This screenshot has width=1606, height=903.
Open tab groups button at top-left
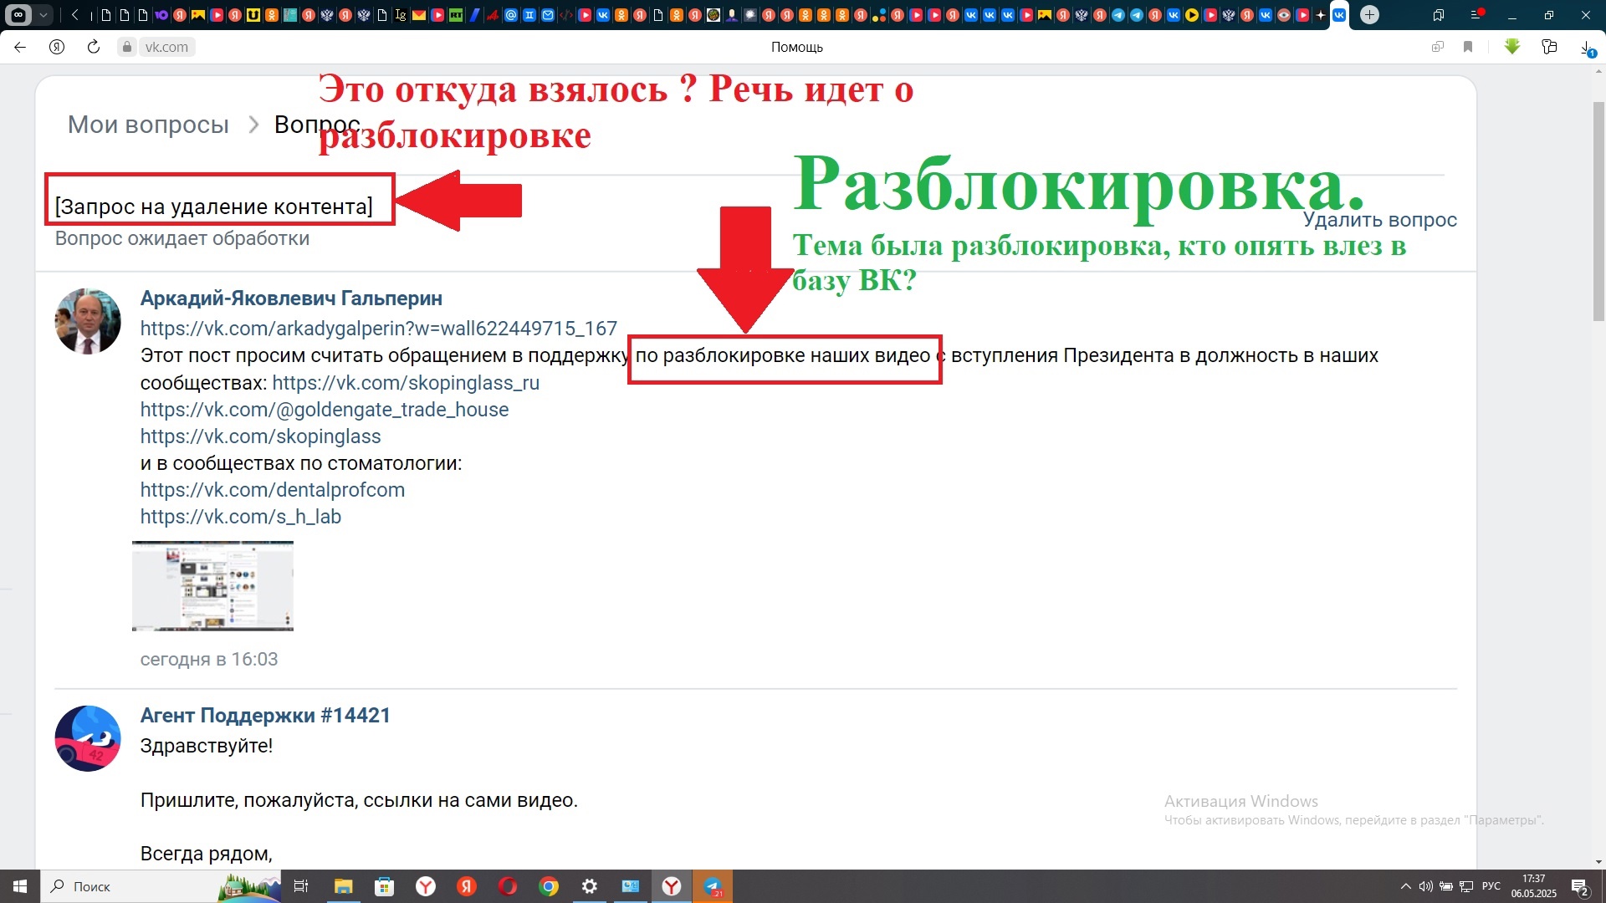point(18,14)
